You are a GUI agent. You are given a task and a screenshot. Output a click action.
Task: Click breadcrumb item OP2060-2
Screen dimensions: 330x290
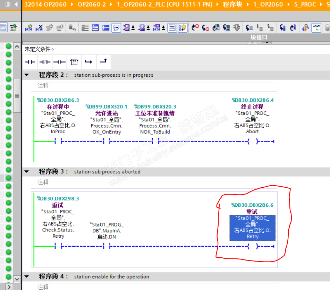tap(92, 5)
